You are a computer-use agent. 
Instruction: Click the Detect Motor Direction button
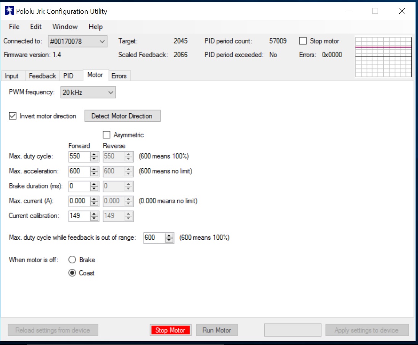pos(123,116)
